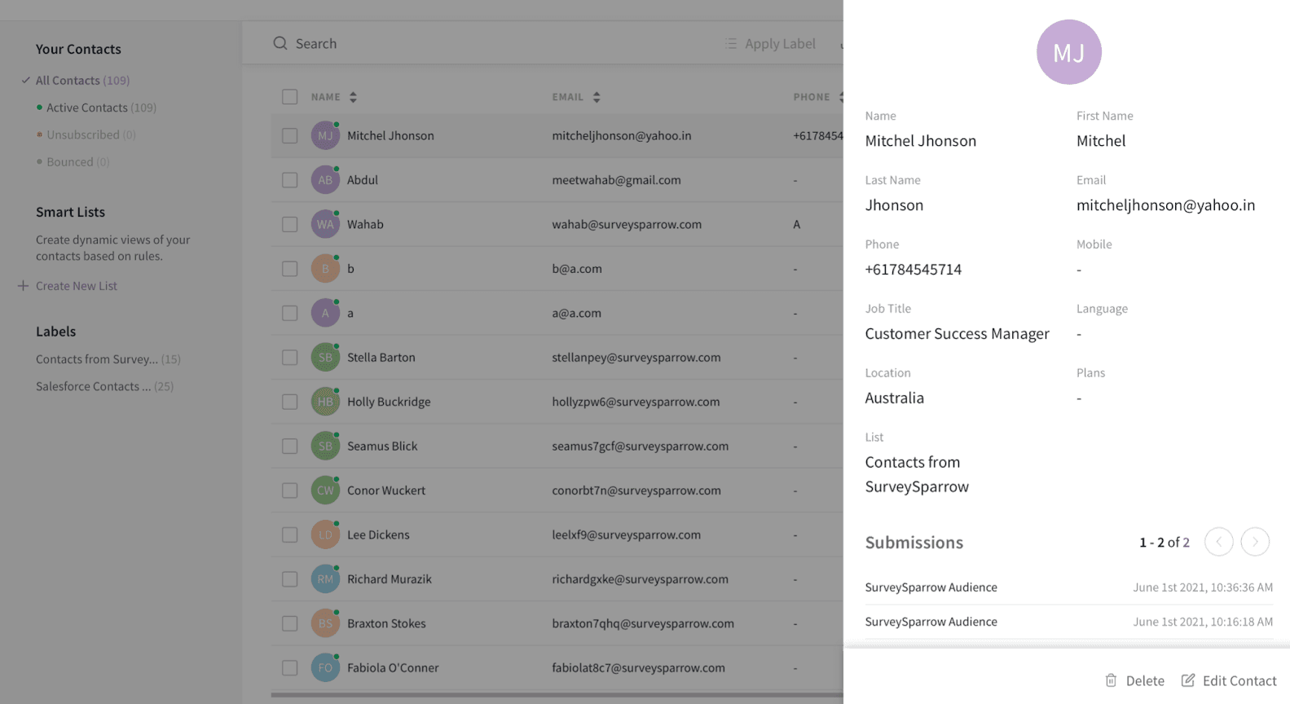Click into the Search contacts field
The height and width of the screenshot is (704, 1290).
click(x=489, y=43)
